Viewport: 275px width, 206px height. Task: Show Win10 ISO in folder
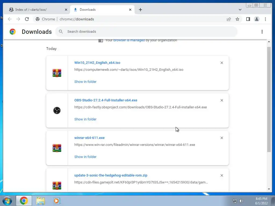[x=85, y=82]
